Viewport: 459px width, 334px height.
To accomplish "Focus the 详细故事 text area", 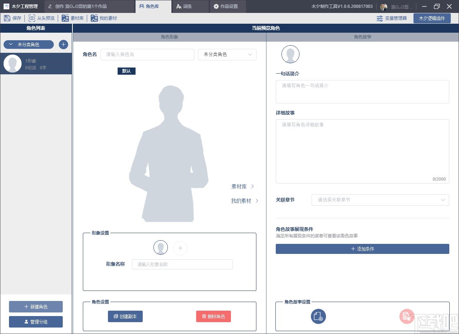I will tap(362, 151).
